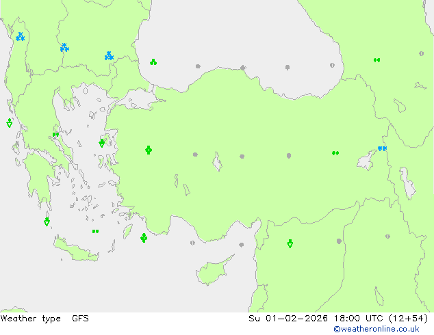Select the green double-drop symbol over central Greece
This screenshot has width=434, height=335.
55,135
